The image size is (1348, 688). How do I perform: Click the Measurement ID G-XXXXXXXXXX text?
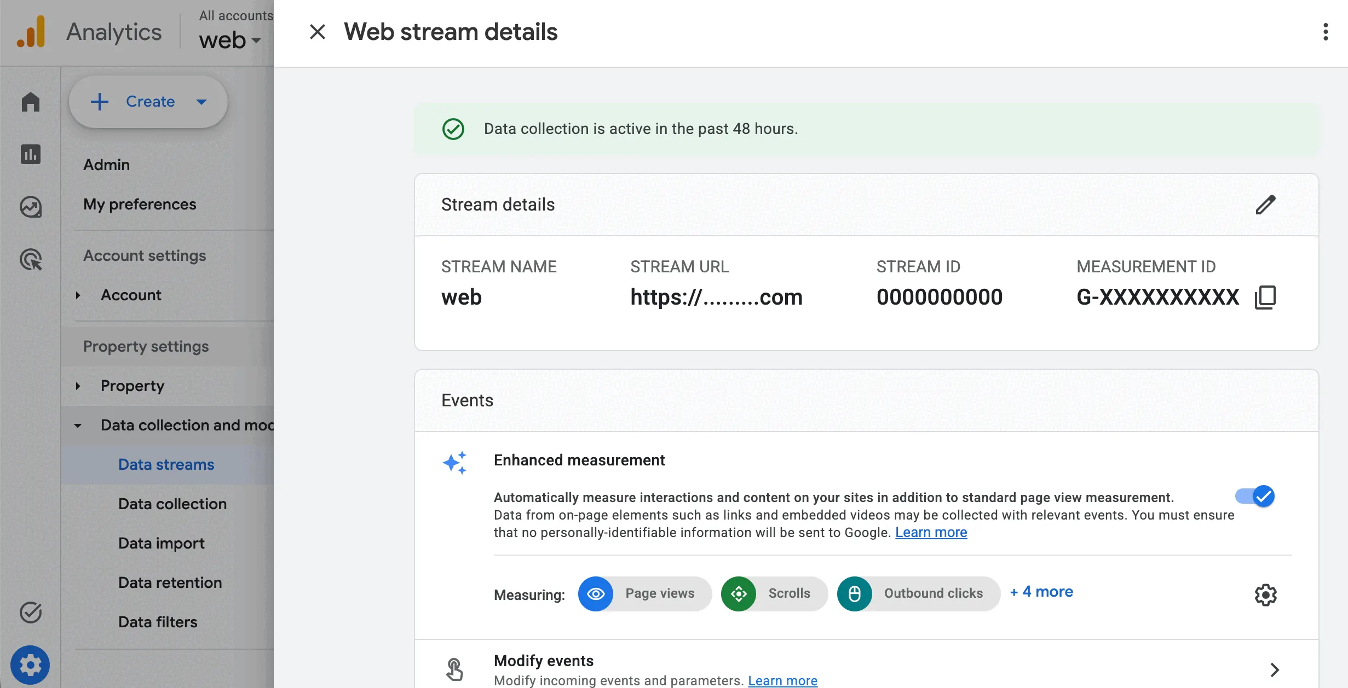pos(1158,297)
